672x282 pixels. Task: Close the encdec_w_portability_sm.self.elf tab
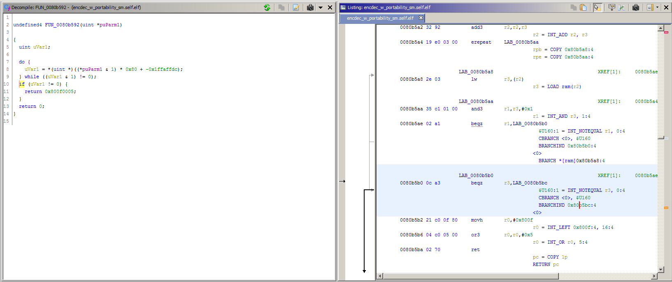click(421, 18)
